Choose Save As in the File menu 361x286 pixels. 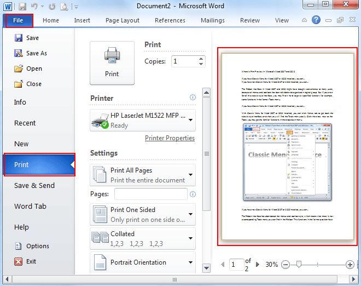tap(36, 53)
